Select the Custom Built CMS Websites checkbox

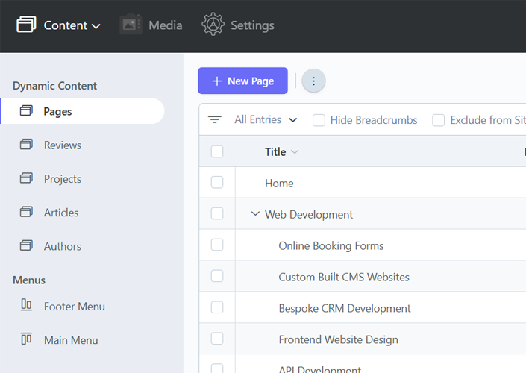[x=217, y=277]
